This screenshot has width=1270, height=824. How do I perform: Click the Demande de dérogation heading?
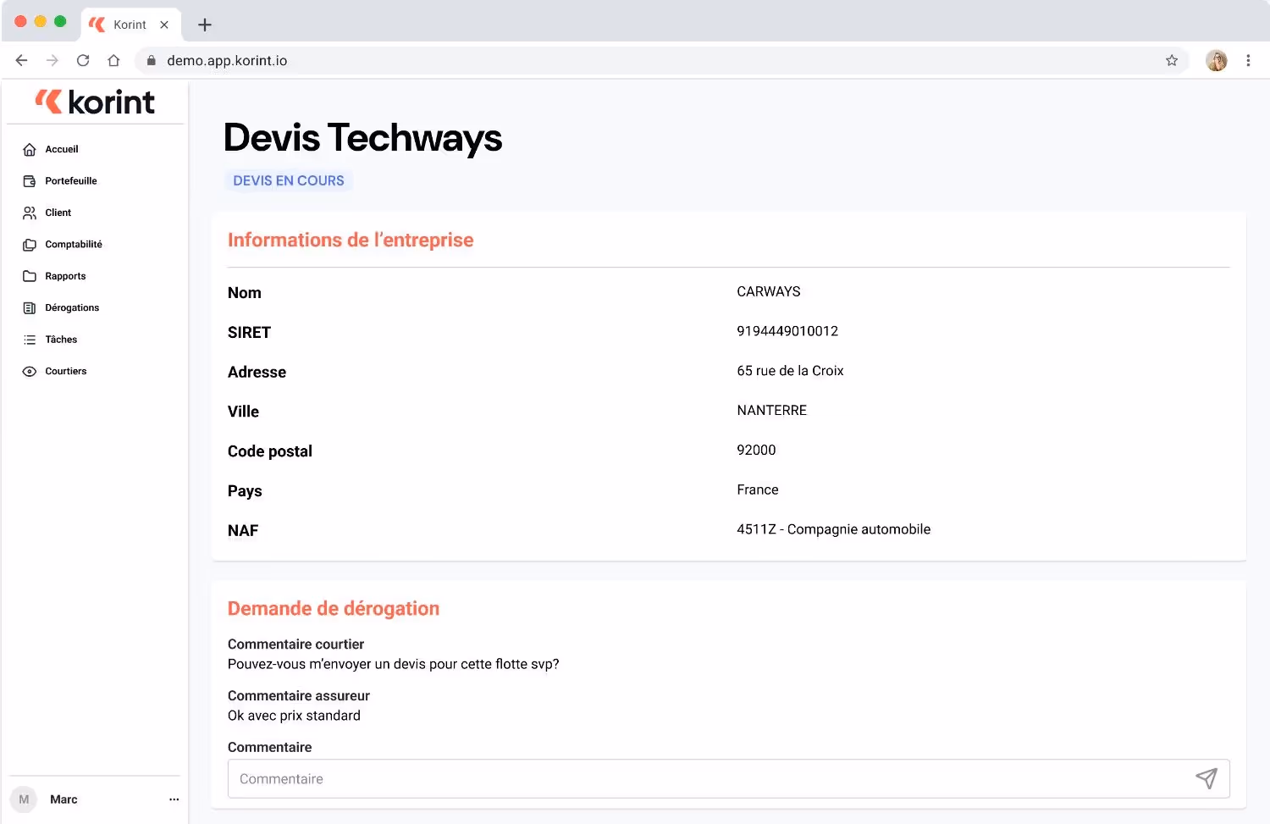334,608
